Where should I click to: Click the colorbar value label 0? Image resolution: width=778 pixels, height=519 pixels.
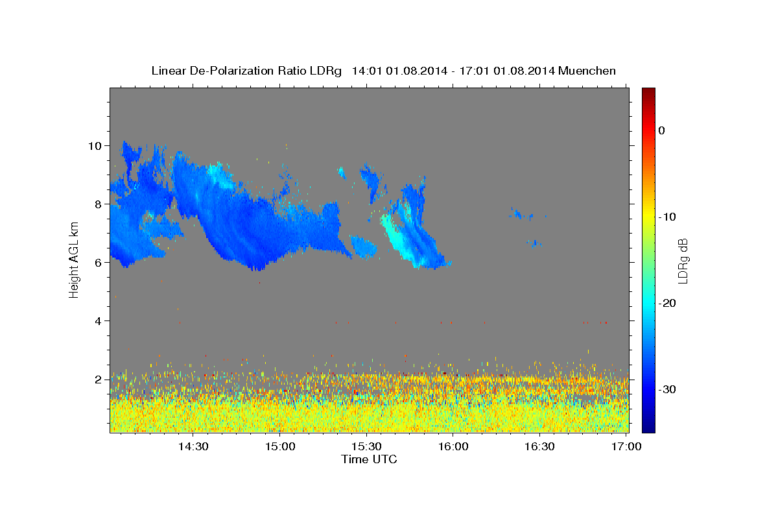[662, 130]
